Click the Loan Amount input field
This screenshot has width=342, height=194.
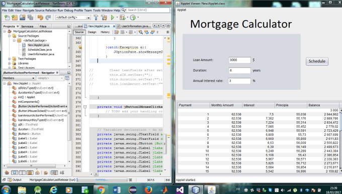240,60
